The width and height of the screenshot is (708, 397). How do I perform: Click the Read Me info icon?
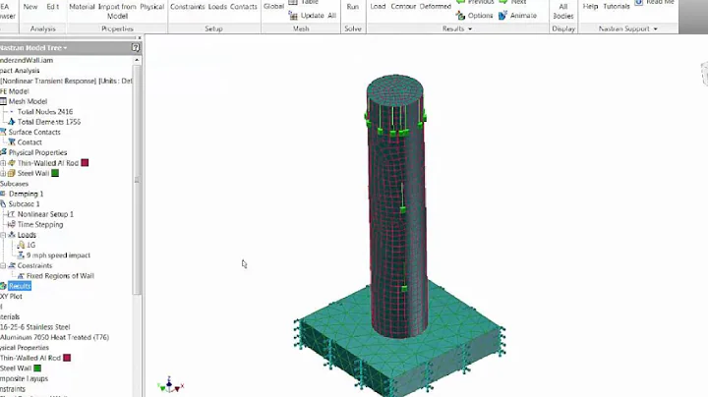tap(639, 2)
